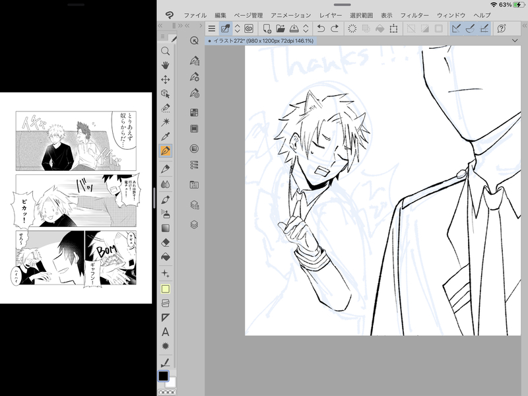This screenshot has height=396, width=528.
Task: Select the Pencil tool
Action: point(166,169)
